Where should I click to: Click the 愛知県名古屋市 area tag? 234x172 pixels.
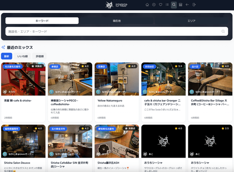pos(106,129)
